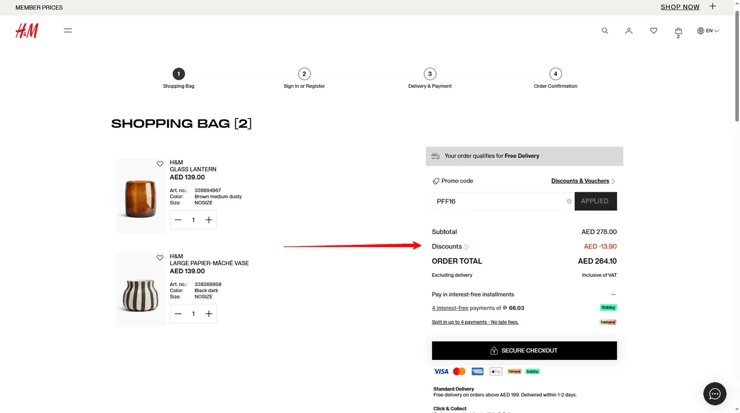Click the plus in the top-right corner bar
This screenshot has width=740, height=413.
(712, 7)
